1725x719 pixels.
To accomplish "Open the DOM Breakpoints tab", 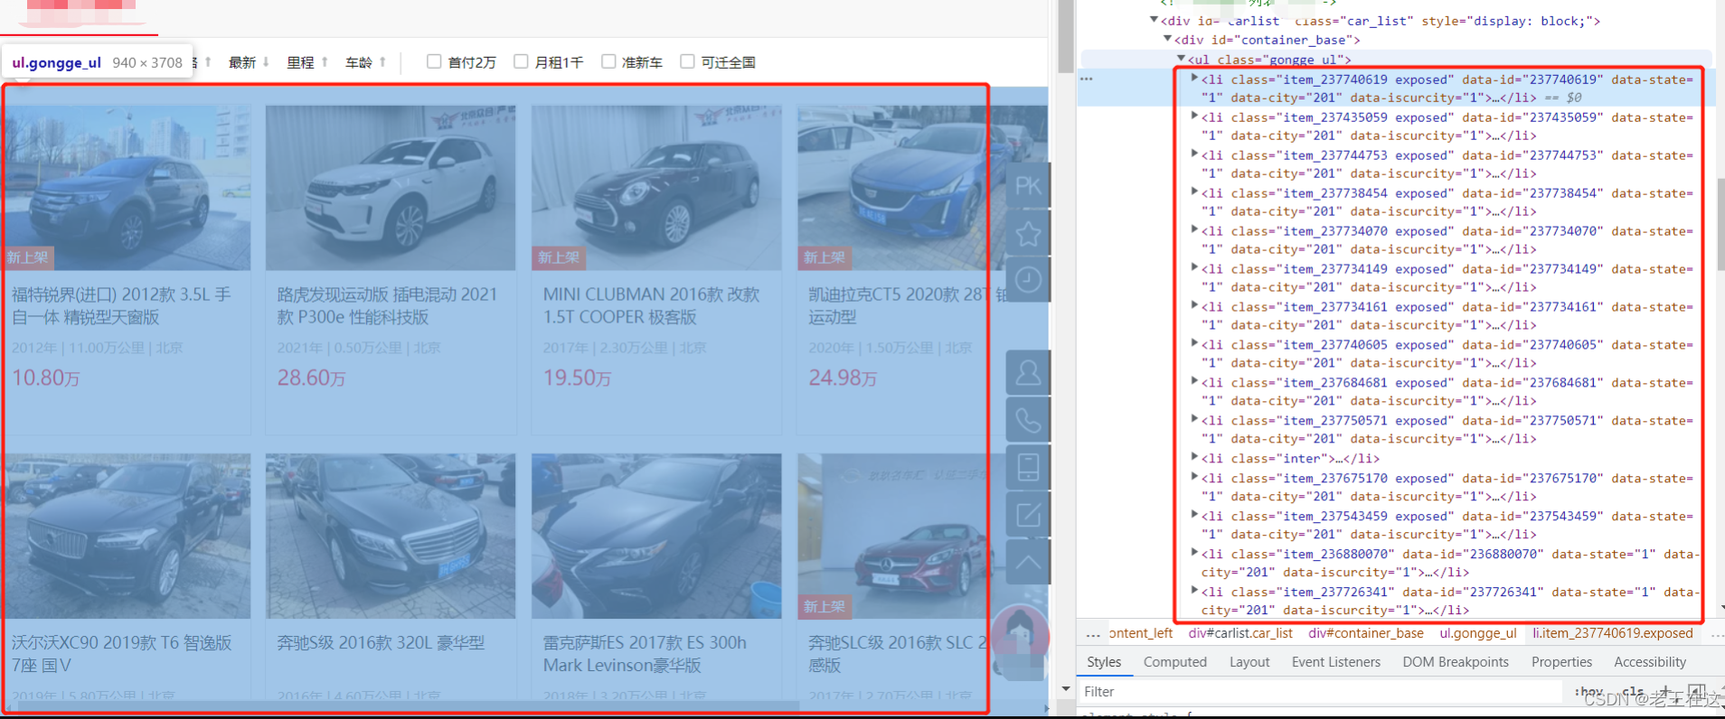I will tap(1456, 662).
